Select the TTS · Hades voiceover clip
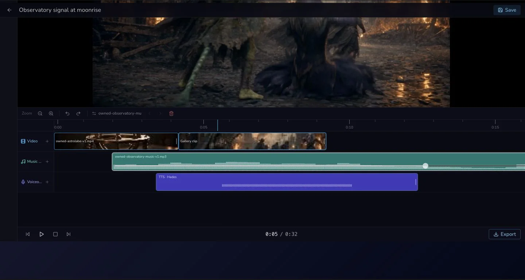Image resolution: width=525 pixels, height=280 pixels. click(x=287, y=182)
